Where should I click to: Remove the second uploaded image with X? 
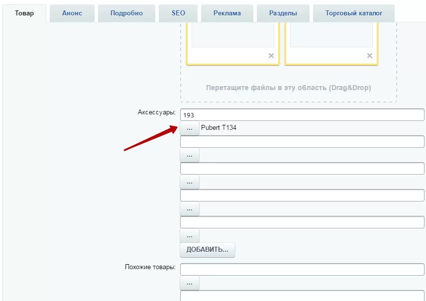tap(370, 56)
